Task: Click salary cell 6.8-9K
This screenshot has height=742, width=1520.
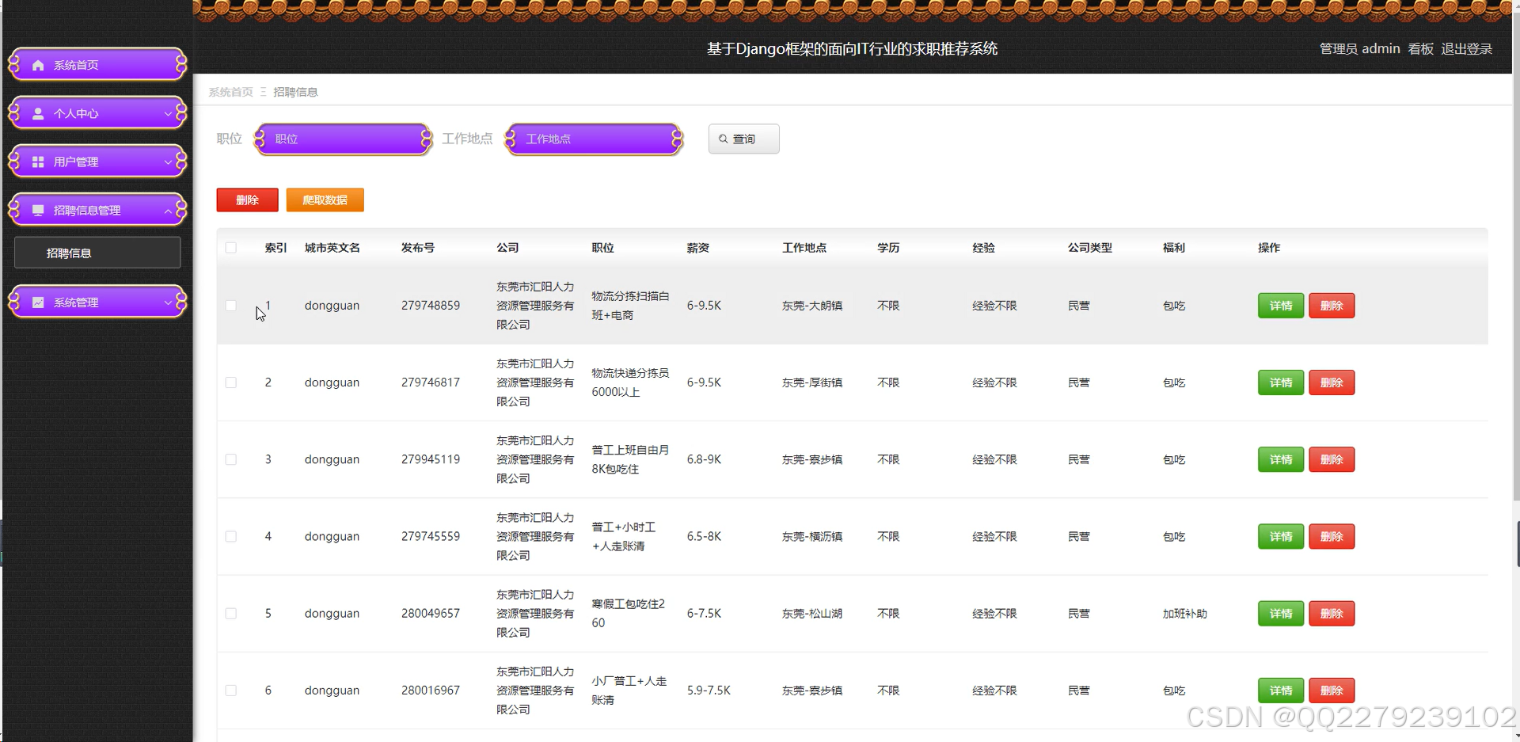Action: pyautogui.click(x=704, y=459)
